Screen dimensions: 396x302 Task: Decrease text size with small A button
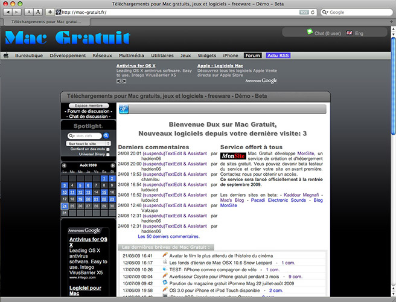pyautogui.click(x=29, y=12)
